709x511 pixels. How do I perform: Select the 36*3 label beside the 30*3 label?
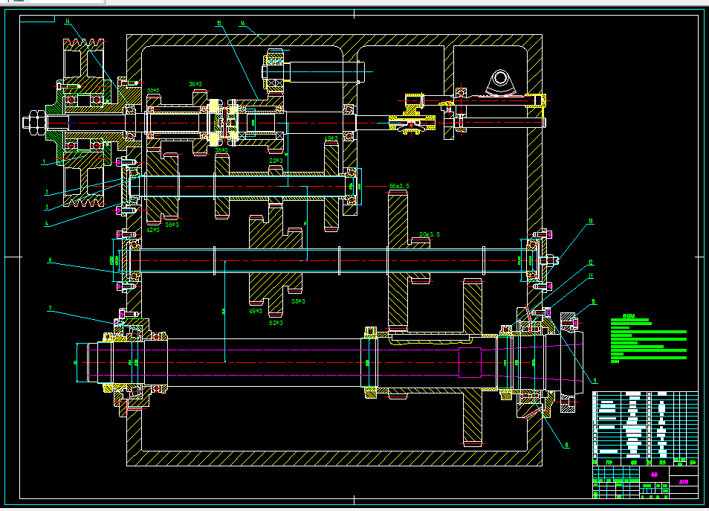195,84
